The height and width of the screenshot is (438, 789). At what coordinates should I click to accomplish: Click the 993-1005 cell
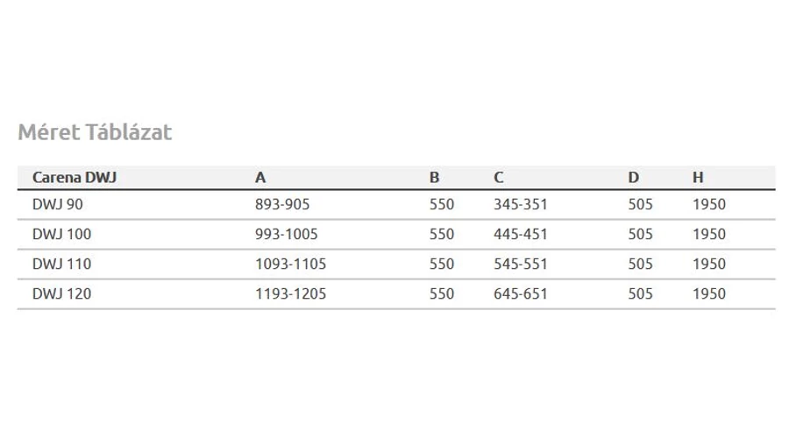287,235
